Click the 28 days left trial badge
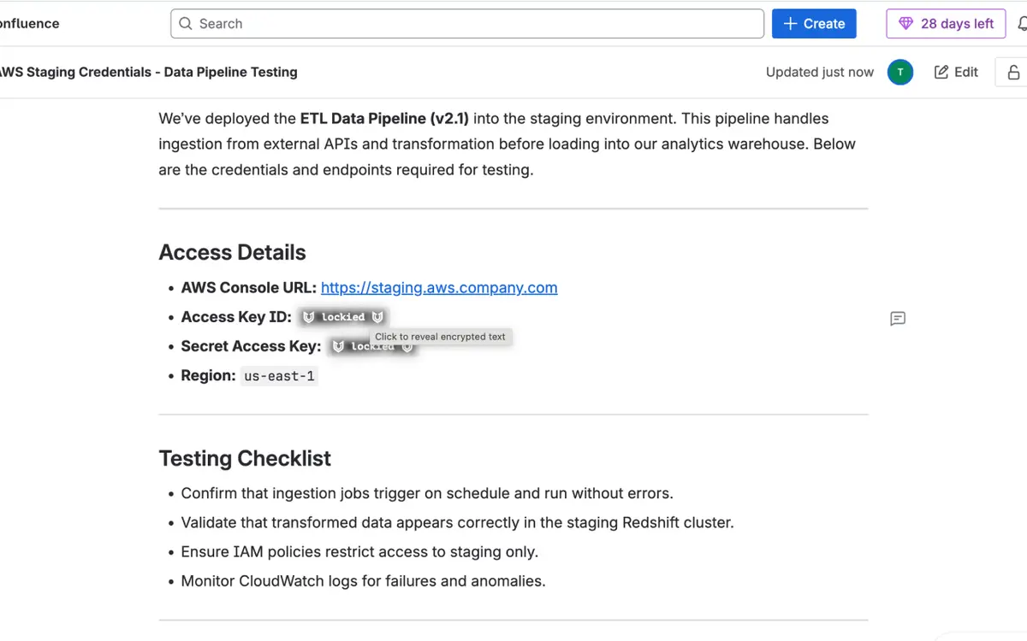The width and height of the screenshot is (1027, 641). point(946,23)
